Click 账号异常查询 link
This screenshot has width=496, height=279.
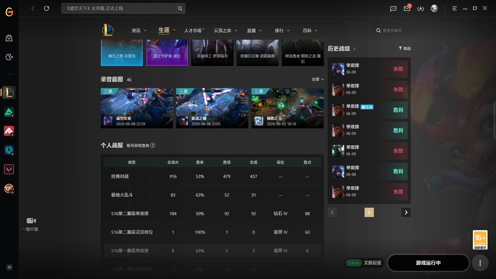pos(138,145)
